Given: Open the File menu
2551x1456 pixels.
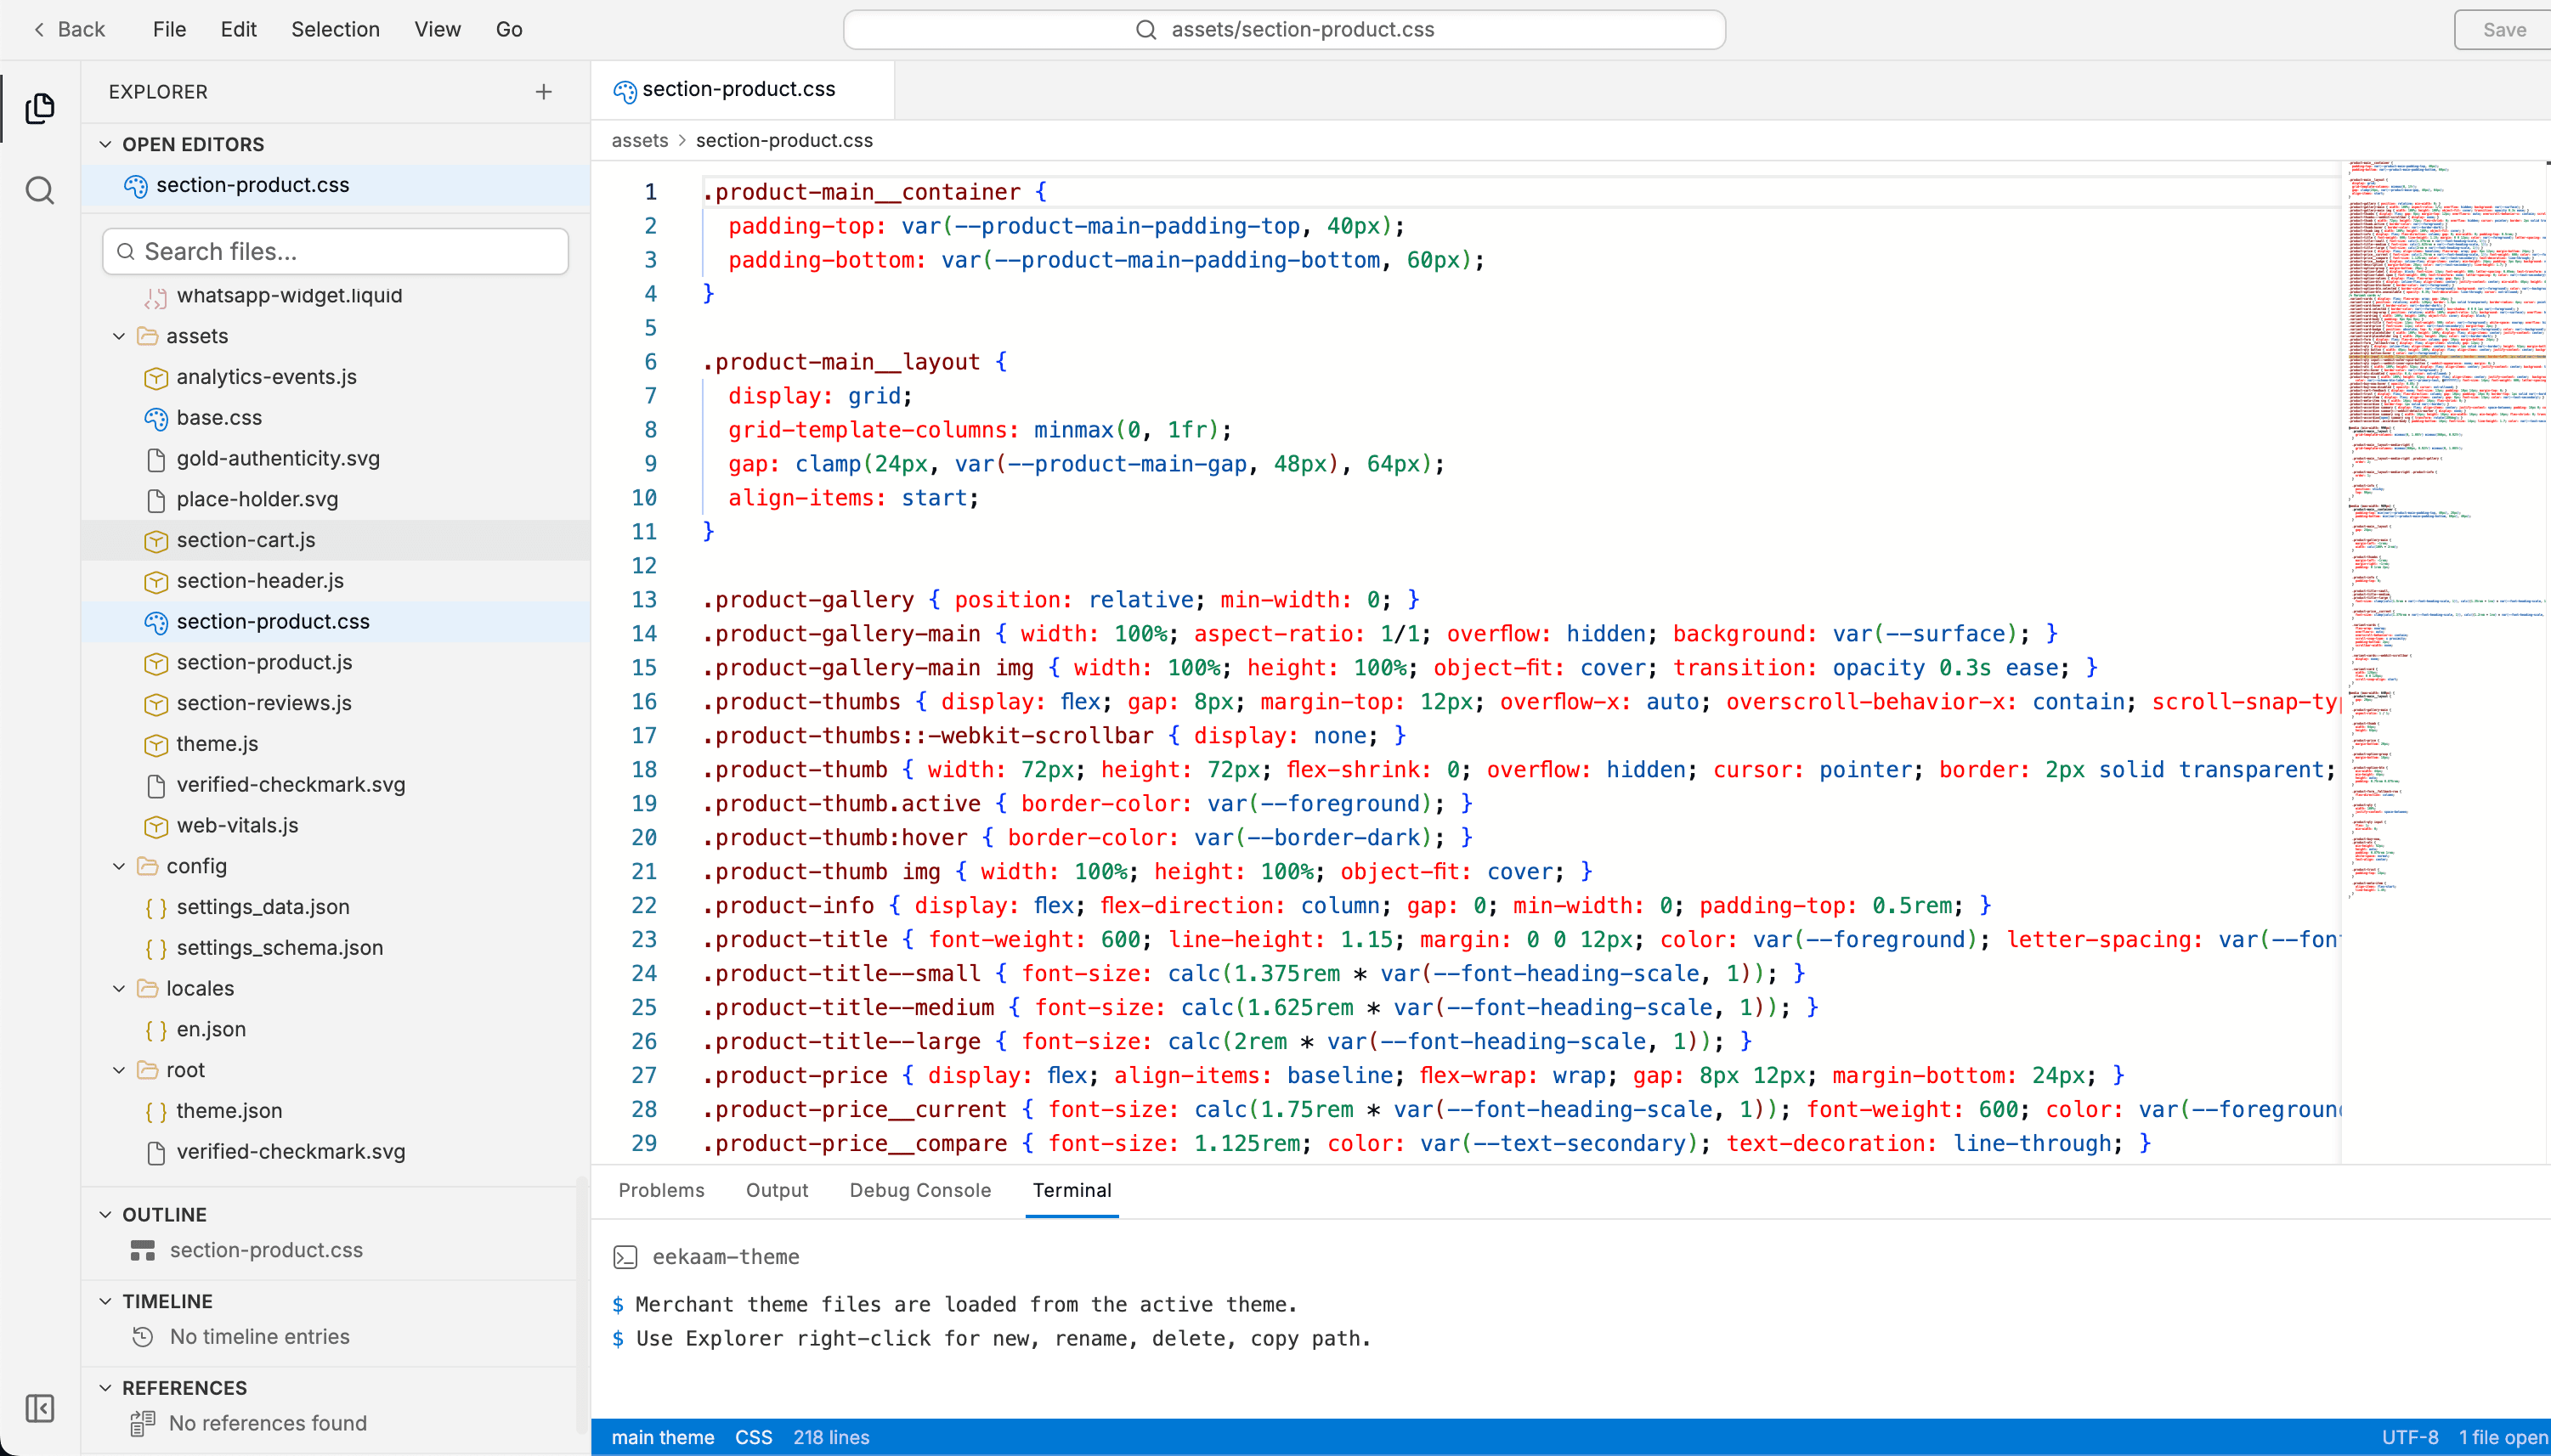Looking at the screenshot, I should (169, 29).
